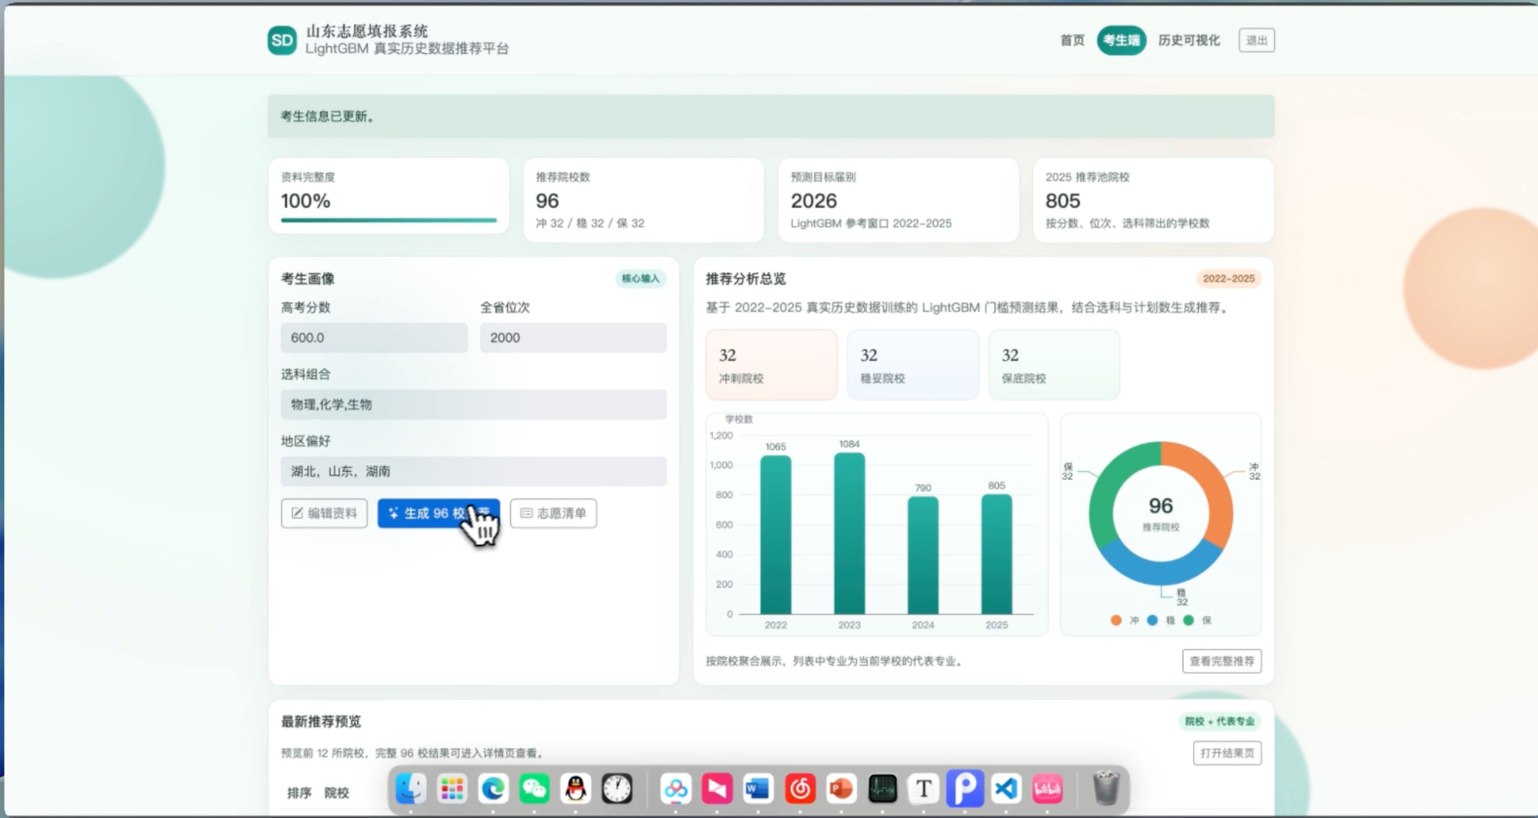Click the 编辑资料 button
The image size is (1538, 818).
324,513
